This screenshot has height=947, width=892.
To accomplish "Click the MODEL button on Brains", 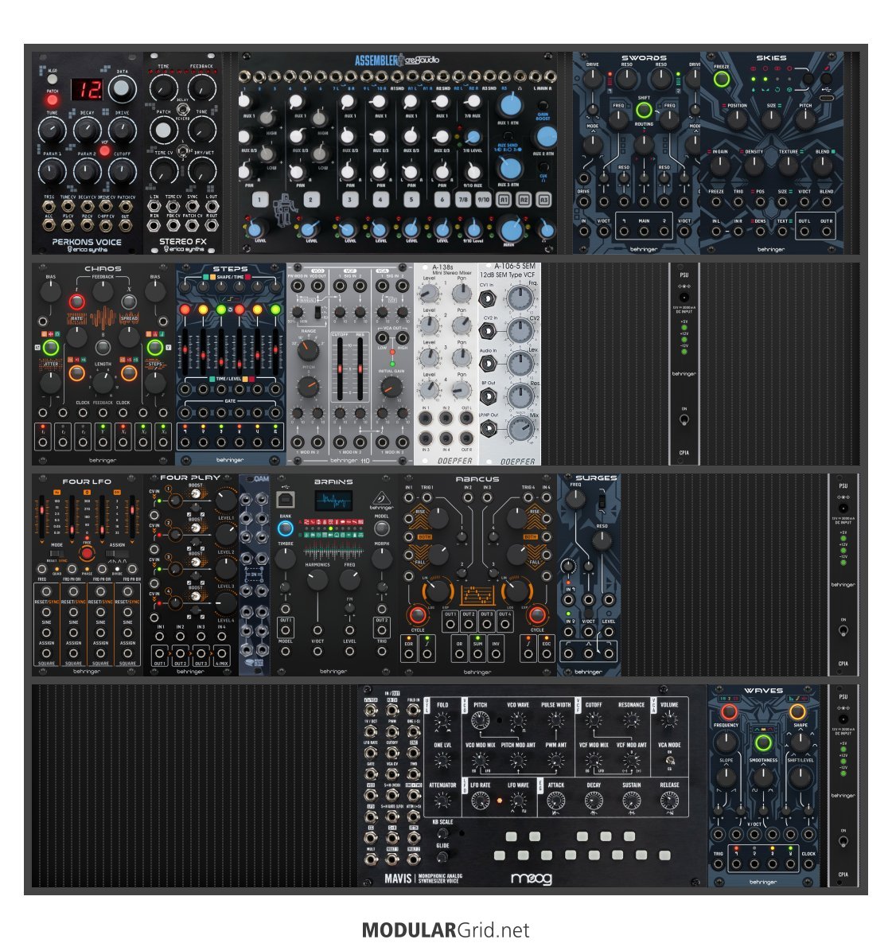I will (381, 528).
